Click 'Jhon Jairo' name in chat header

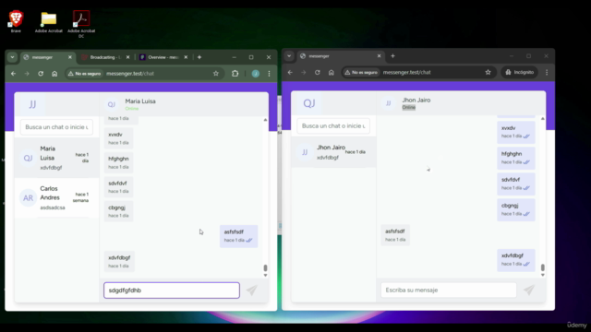pos(416,101)
